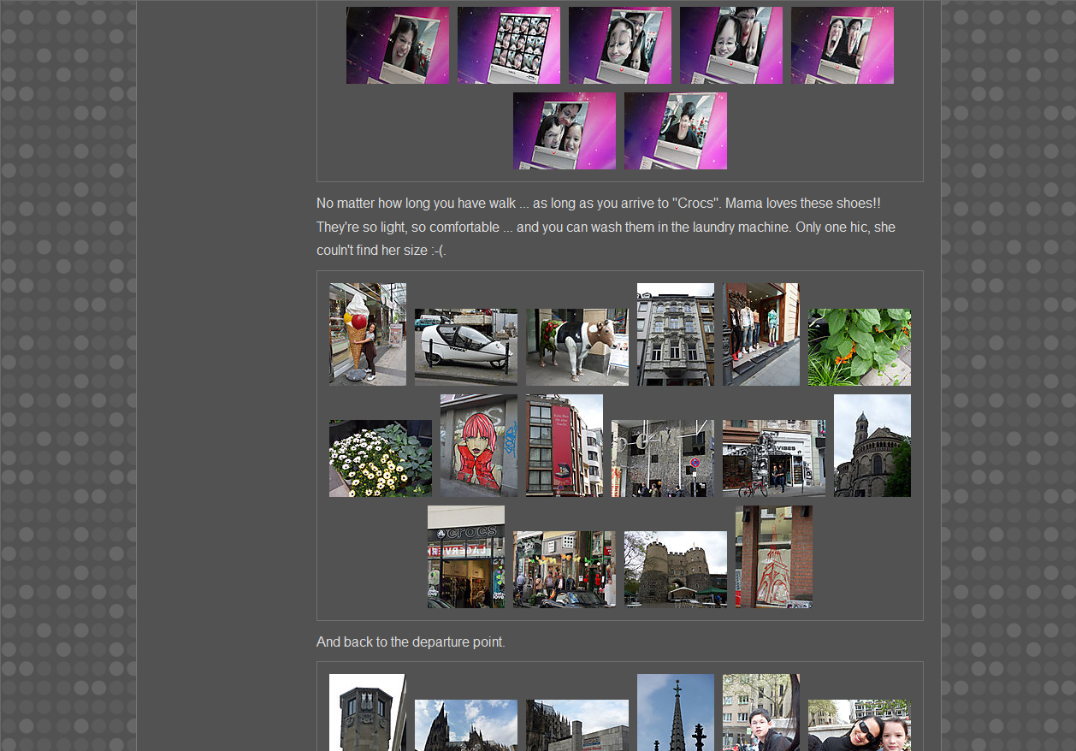Open the building with red banner photo
Screen dimensions: 1076x751
click(564, 445)
